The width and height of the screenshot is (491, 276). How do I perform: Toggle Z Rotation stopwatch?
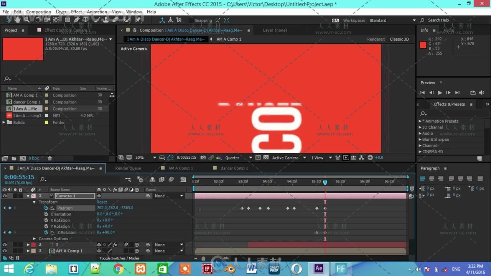pos(46,233)
